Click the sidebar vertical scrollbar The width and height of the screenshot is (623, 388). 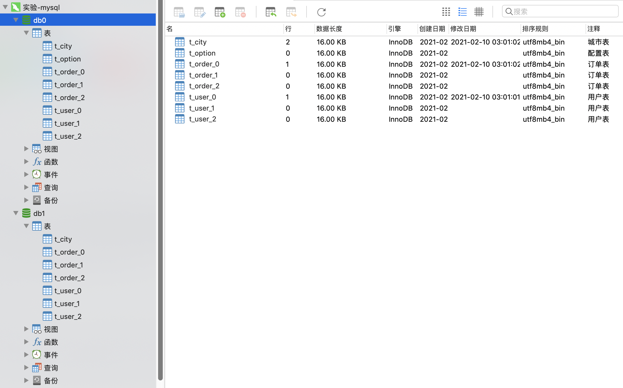click(160, 190)
